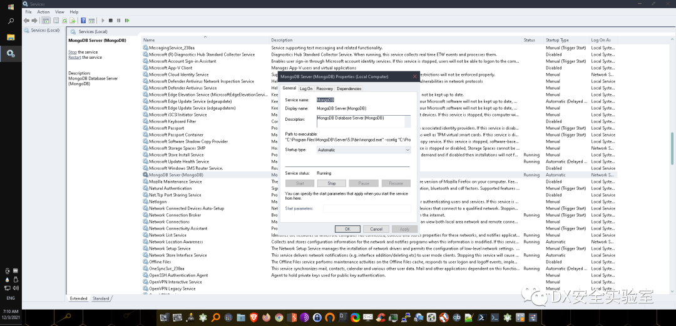676x326 pixels.
Task: Sort by the Startup Type column header
Action: [x=566, y=40]
